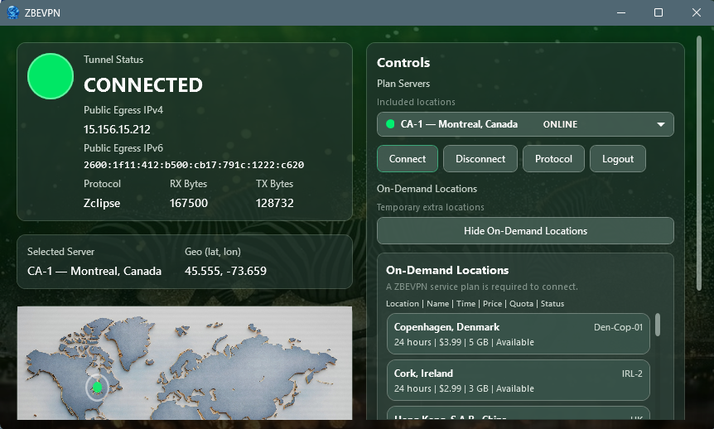The height and width of the screenshot is (429, 714).
Task: Log out with the Logout button
Action: tap(617, 159)
